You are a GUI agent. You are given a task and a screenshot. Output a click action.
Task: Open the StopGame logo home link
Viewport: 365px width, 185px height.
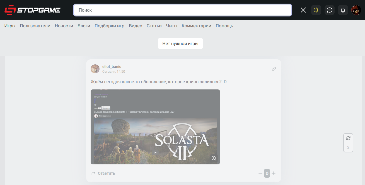point(32,10)
